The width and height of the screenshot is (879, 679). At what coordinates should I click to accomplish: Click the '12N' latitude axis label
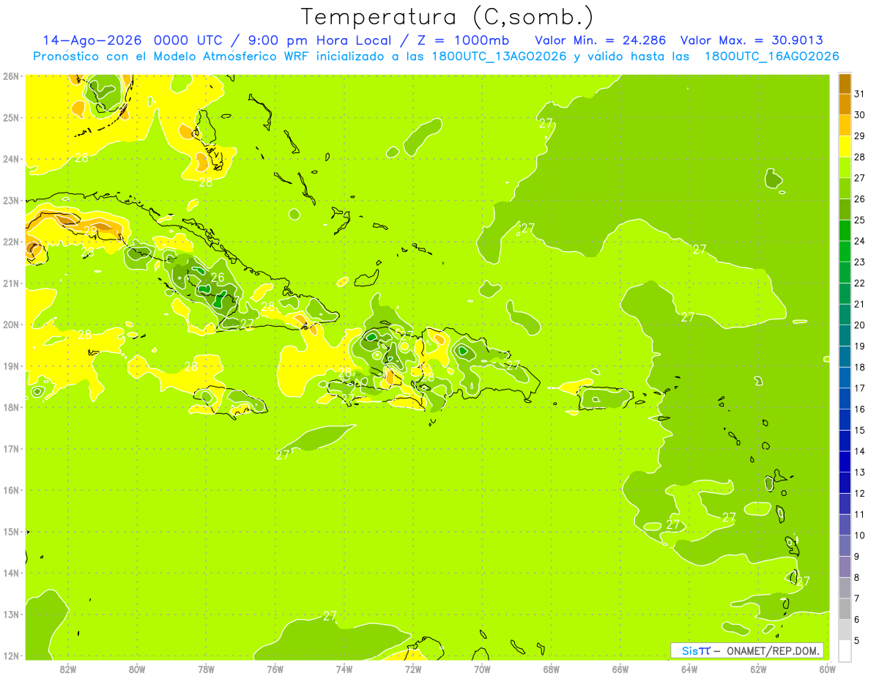pos(10,656)
